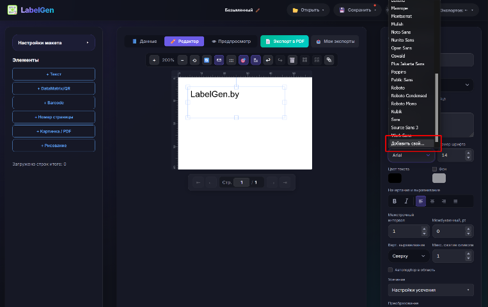Toggle the grid dots icon
Image resolution: width=488 pixels, height=307 pixels.
tap(232, 60)
